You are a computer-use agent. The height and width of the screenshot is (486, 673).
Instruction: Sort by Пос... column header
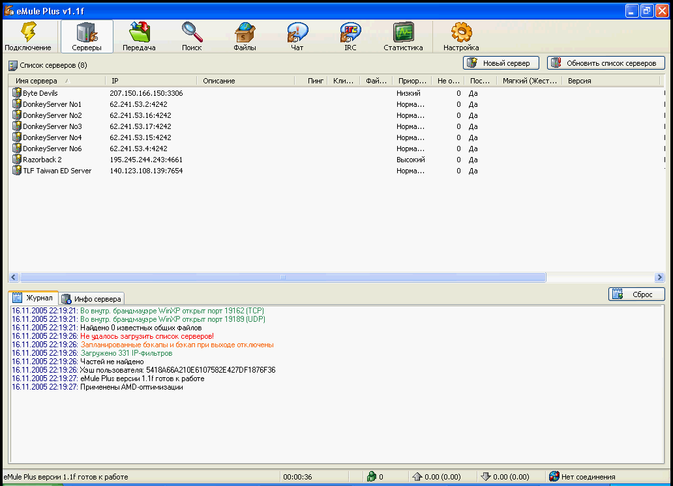480,81
